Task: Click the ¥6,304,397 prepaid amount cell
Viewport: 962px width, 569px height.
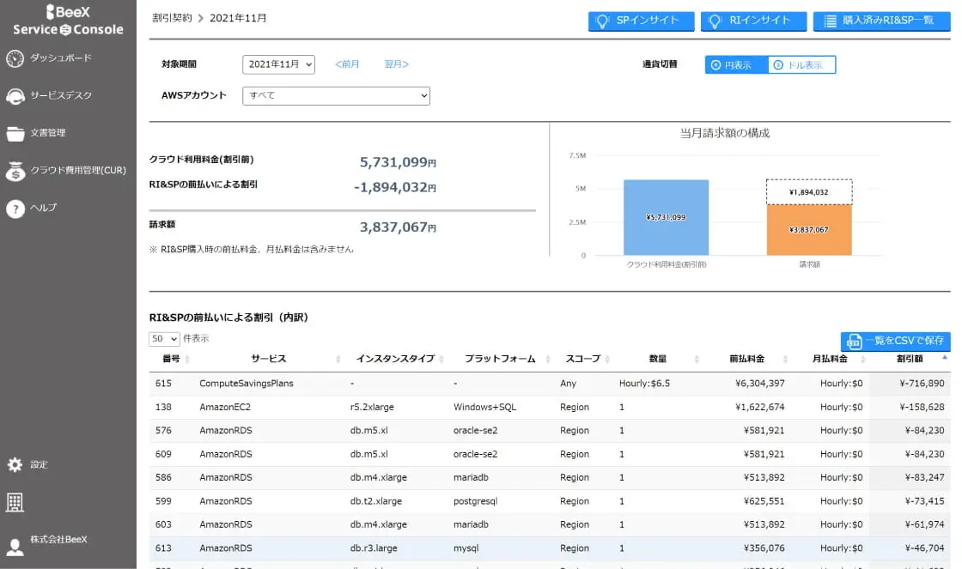Action: 759,384
